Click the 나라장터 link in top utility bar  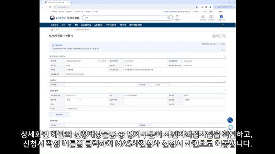54,12
